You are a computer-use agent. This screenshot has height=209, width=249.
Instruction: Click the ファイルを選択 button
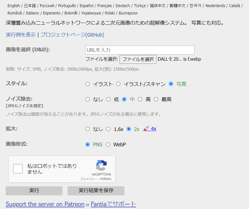tap(138, 59)
